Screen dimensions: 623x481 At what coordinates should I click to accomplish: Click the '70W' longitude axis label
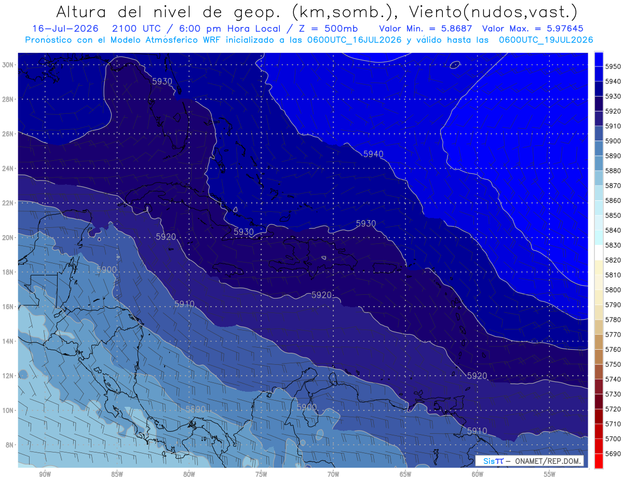[333, 475]
